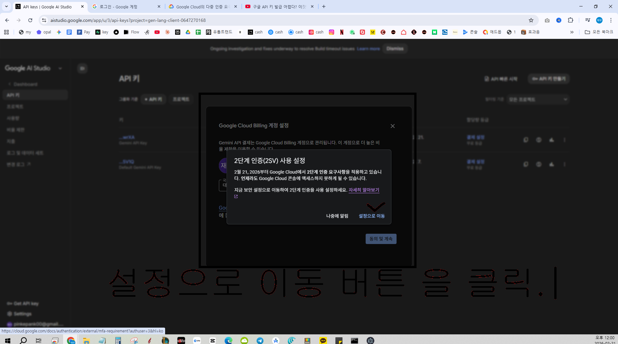This screenshot has height=344, width=618.
Task: Open the 자세히 알아보기 link
Action: (x=364, y=190)
